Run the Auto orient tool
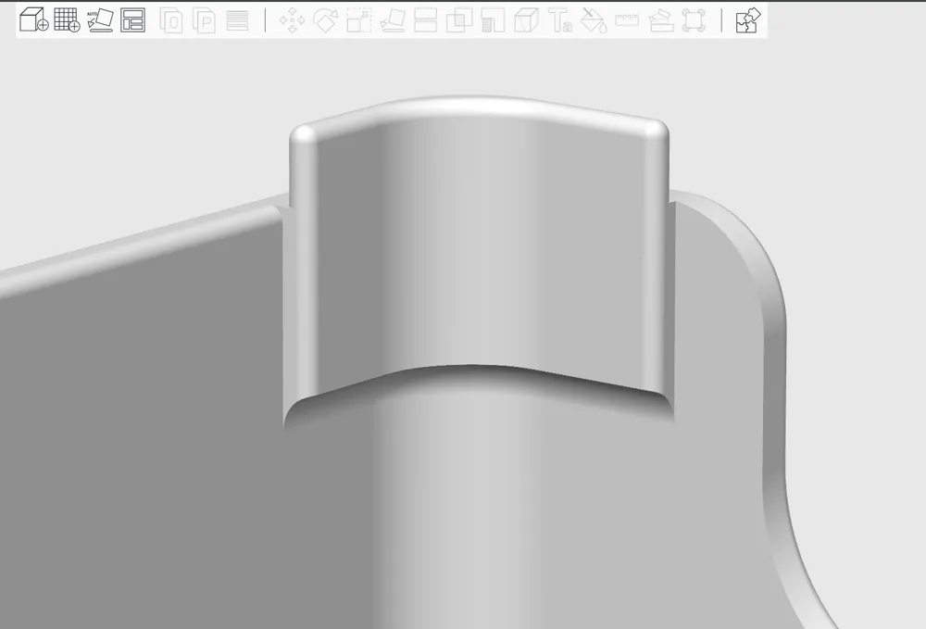Screen dimensions: 926x629 [x=100, y=20]
